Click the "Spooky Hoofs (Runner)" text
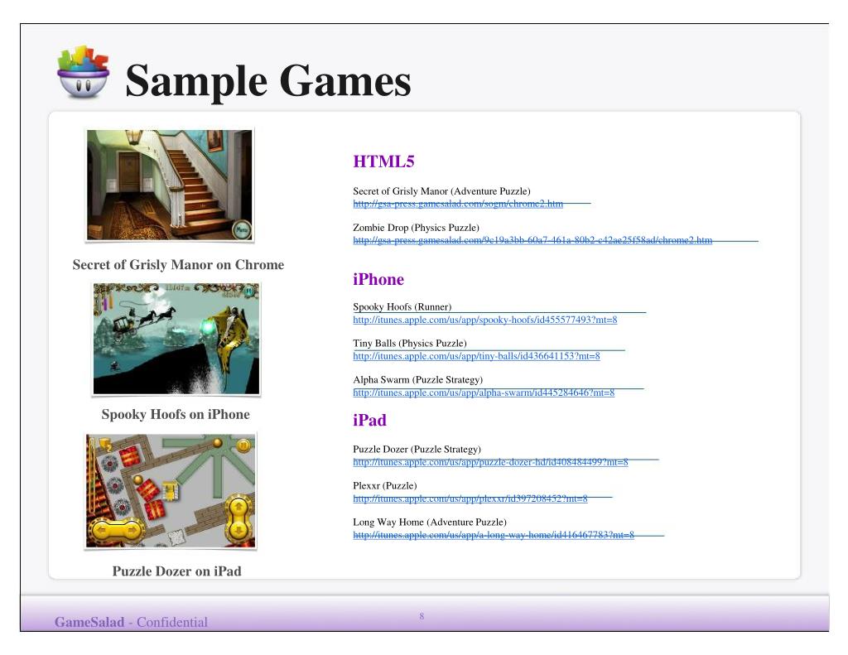This screenshot has height=655, width=848. 402,306
